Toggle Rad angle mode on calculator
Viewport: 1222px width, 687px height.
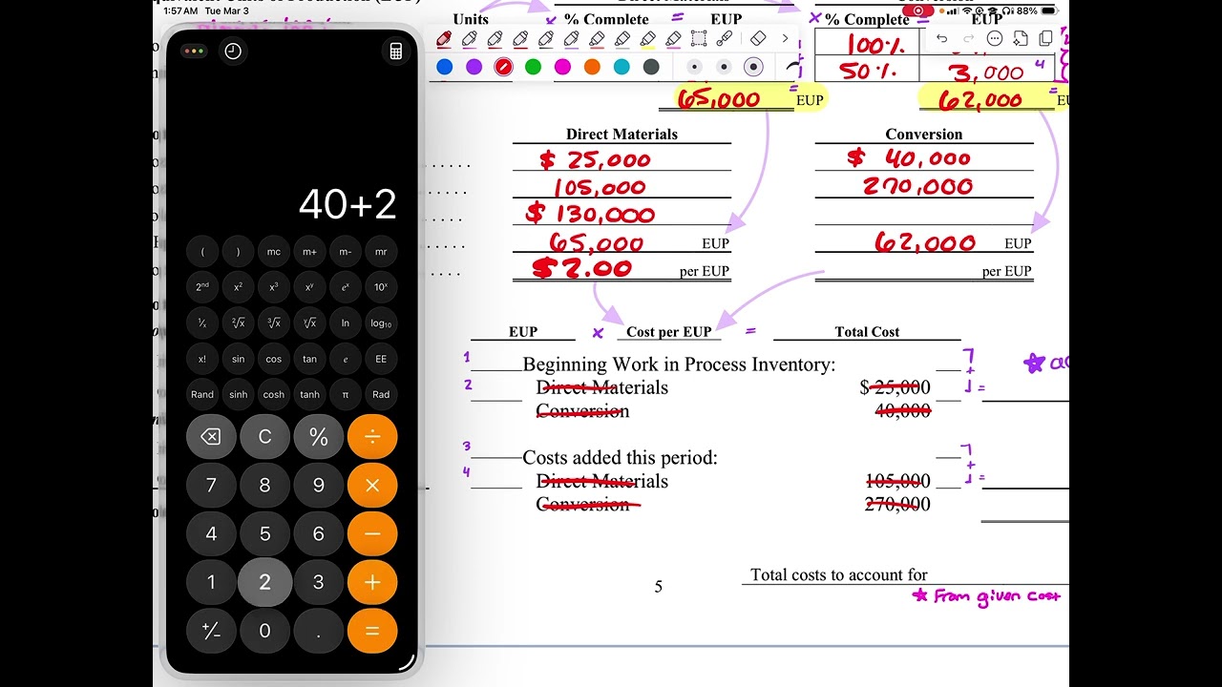[x=381, y=394]
